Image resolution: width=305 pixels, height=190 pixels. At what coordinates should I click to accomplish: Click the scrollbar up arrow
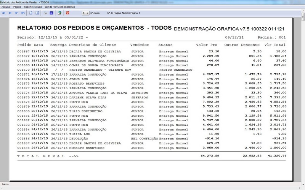(303, 11)
